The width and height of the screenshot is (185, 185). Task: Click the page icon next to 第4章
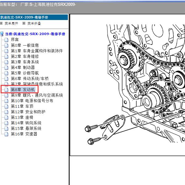[x=6, y=68]
